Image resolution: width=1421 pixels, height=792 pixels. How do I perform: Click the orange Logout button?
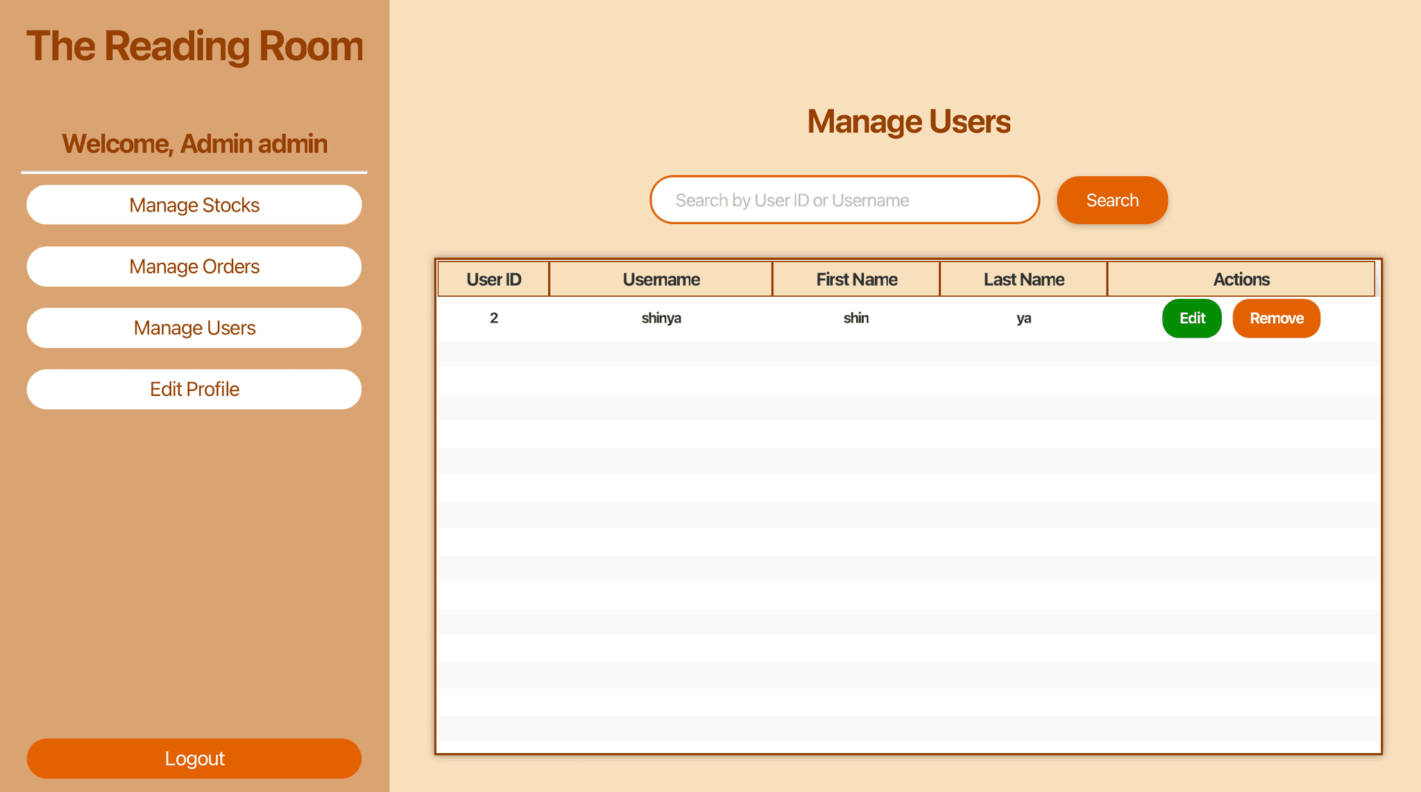(x=194, y=758)
